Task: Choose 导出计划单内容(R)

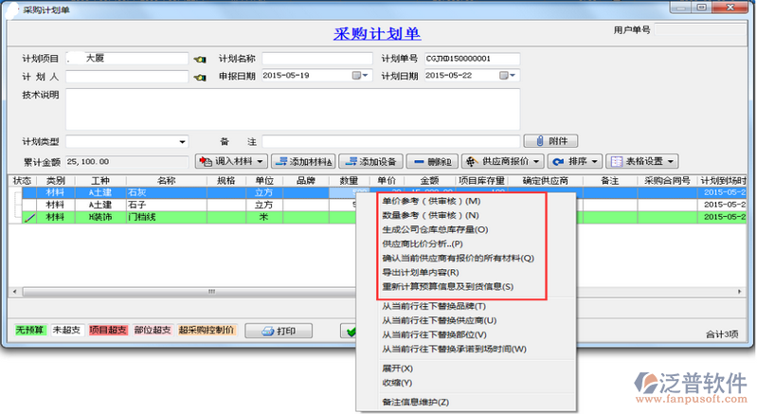Action: [421, 272]
